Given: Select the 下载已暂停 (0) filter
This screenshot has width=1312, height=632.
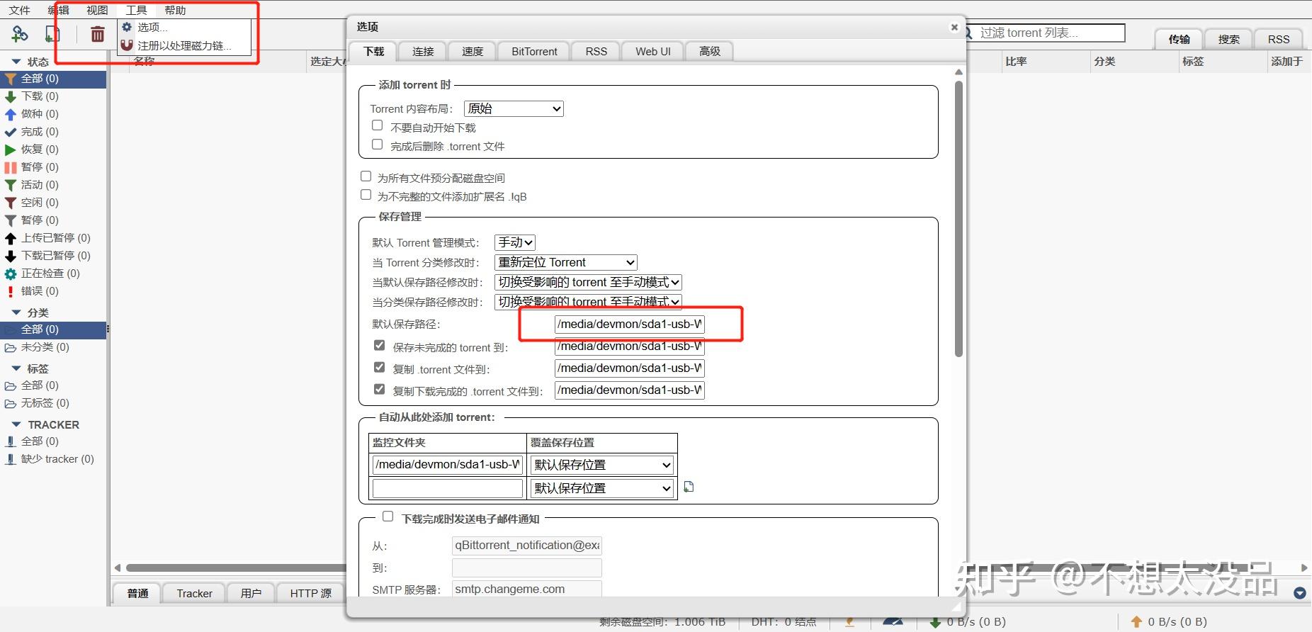Looking at the screenshot, I should (53, 256).
